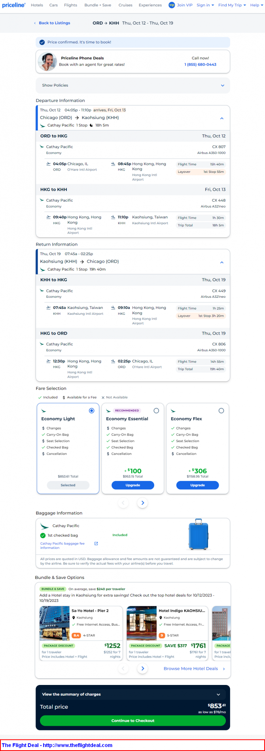Click the previous arrow under fare cards
The height and width of the screenshot is (751, 265).
pos(123,503)
